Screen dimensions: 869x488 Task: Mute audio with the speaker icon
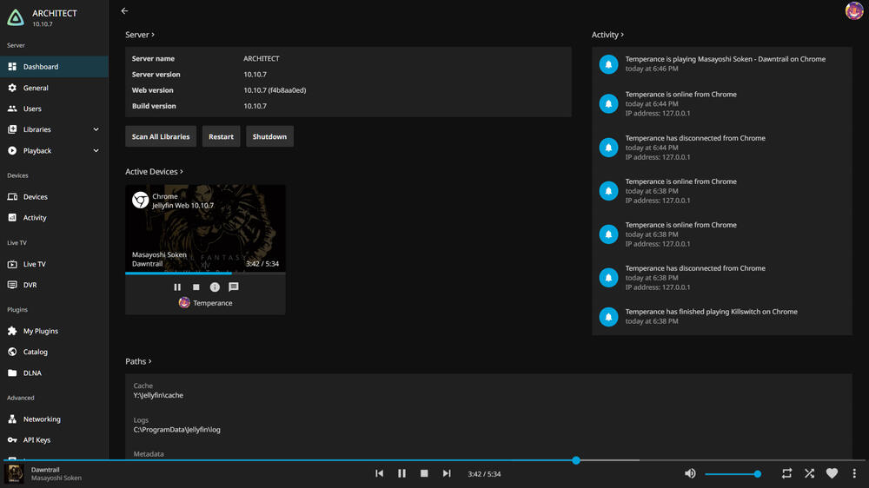[x=690, y=473]
